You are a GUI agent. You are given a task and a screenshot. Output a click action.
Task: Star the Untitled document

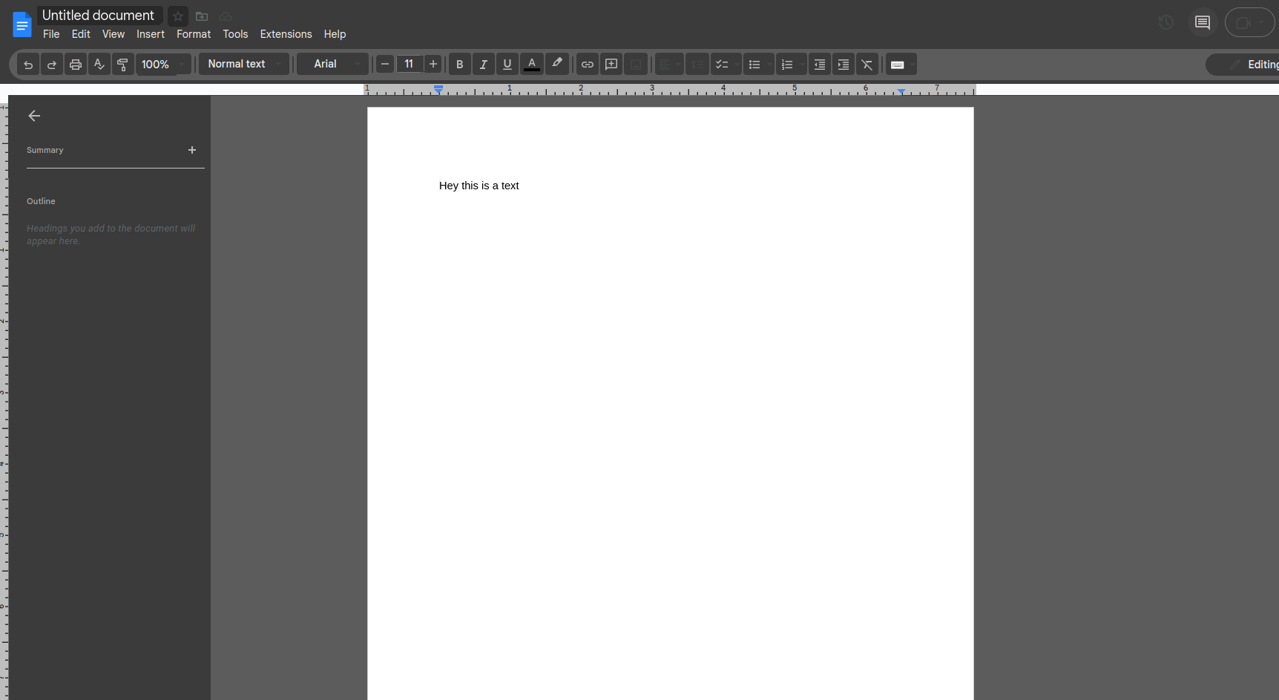tap(177, 16)
